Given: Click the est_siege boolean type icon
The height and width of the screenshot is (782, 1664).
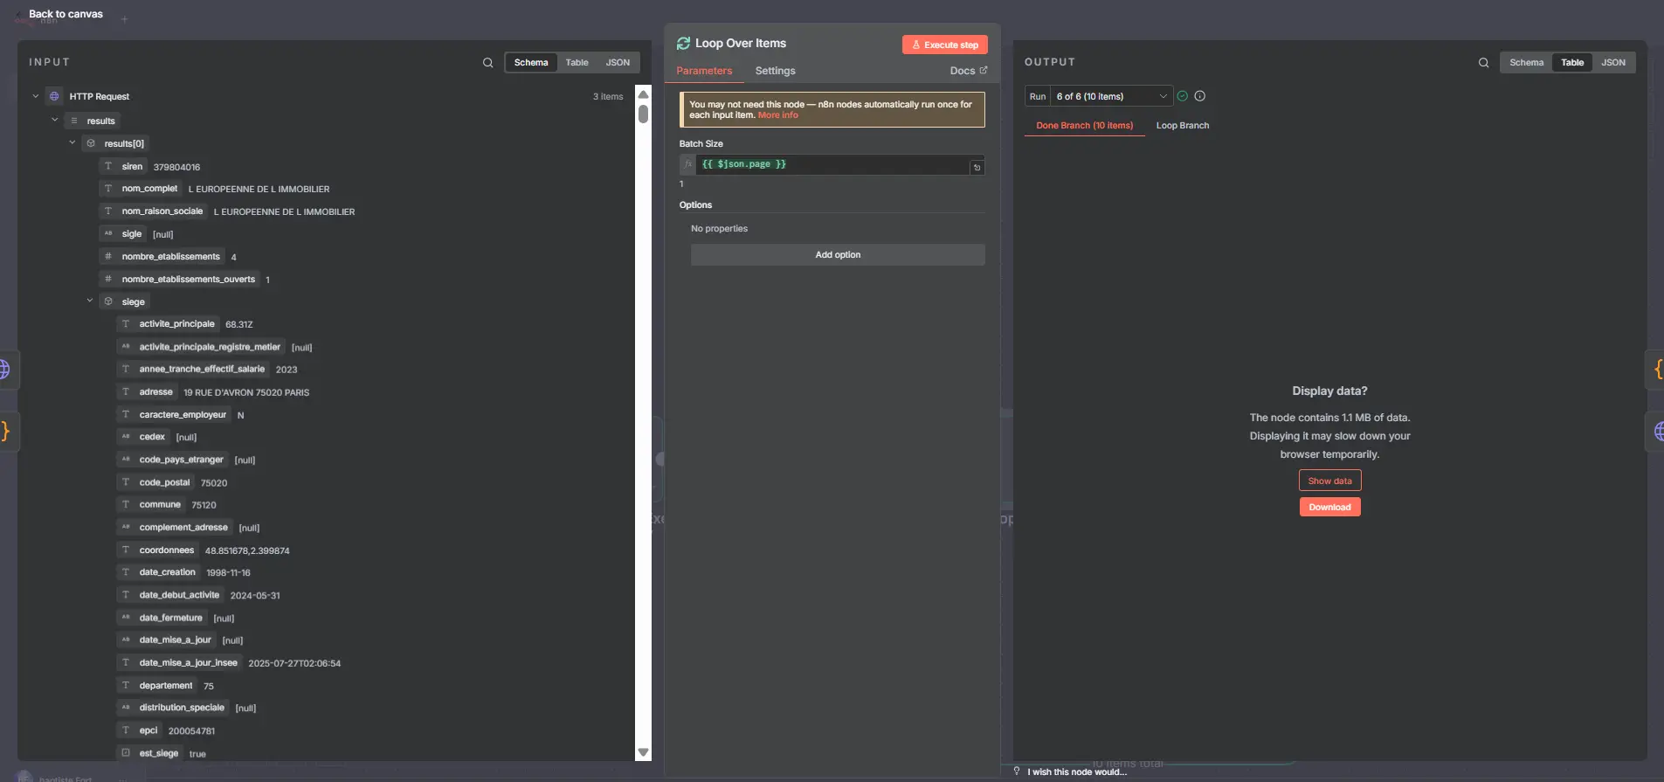Looking at the screenshot, I should [126, 752].
